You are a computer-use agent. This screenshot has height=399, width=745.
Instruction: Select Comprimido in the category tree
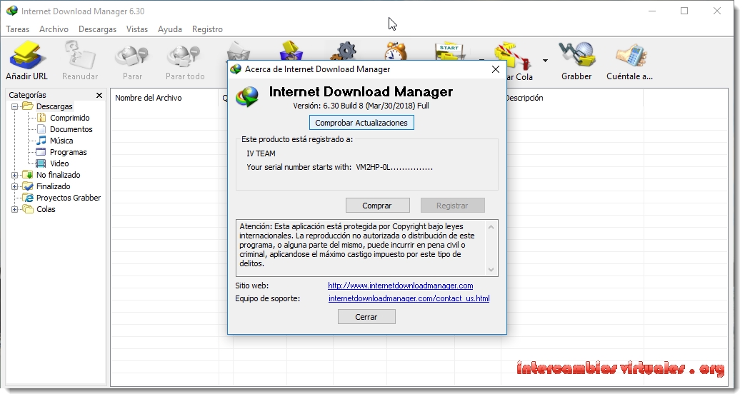(x=70, y=118)
